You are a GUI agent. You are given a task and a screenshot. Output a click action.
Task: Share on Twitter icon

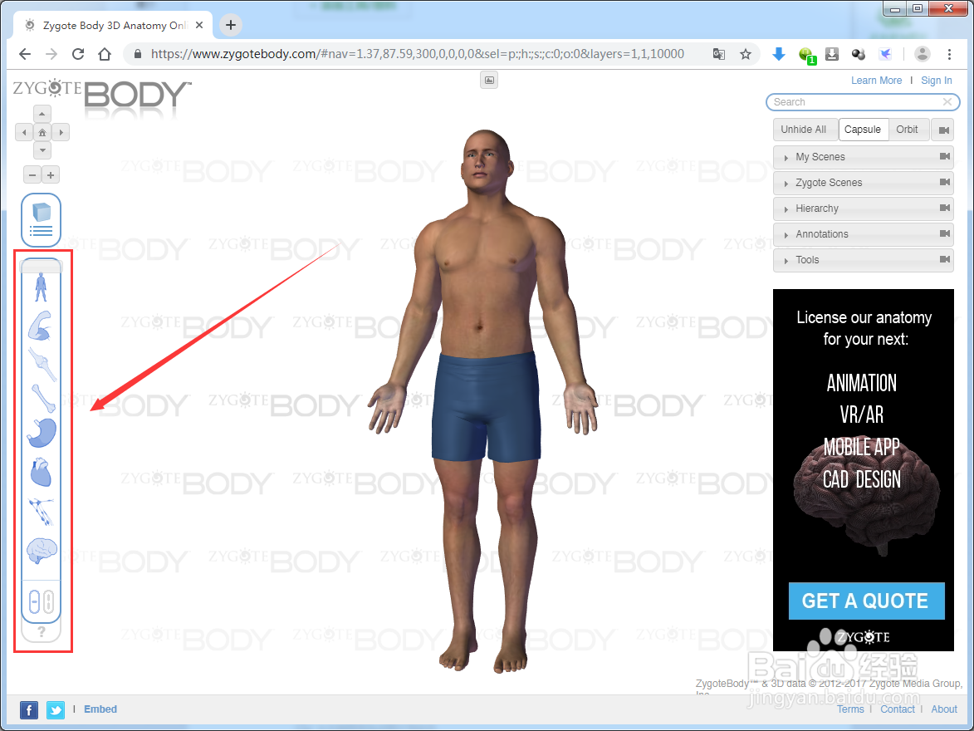[56, 710]
